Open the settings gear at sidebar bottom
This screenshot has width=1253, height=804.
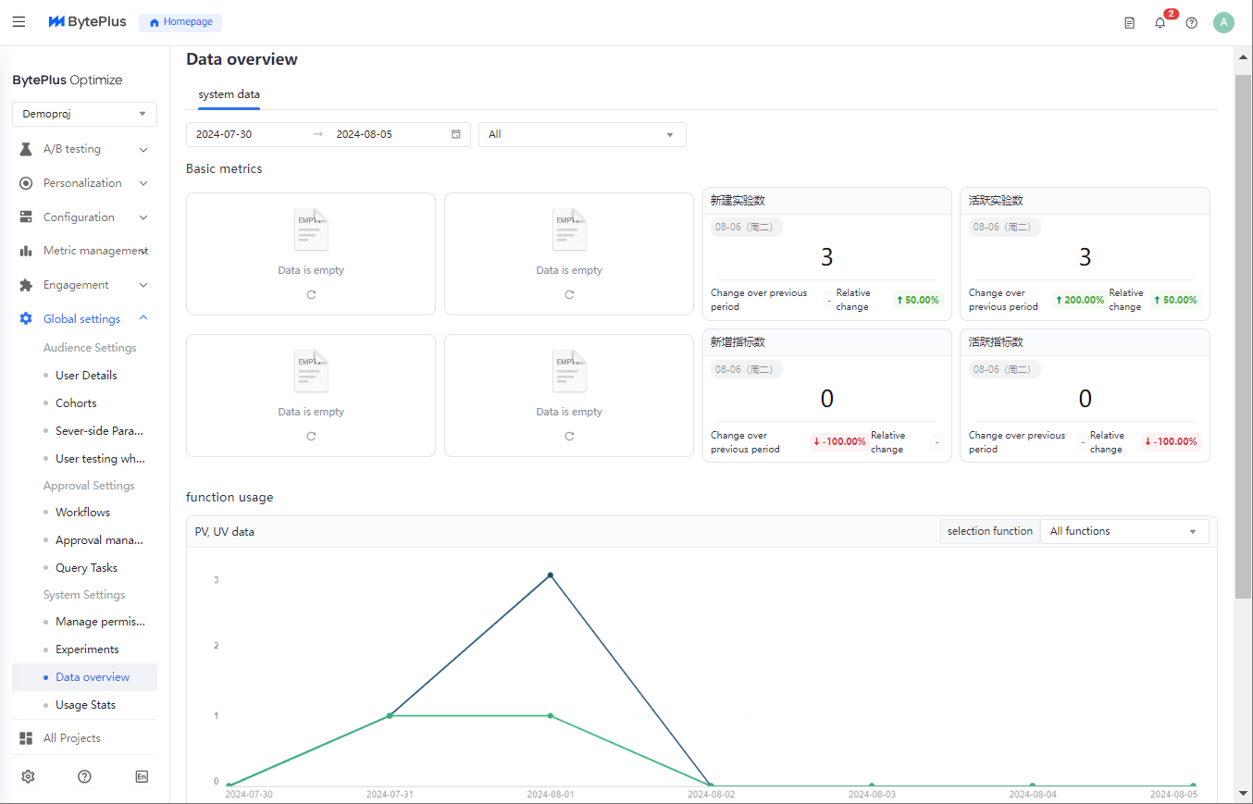[x=28, y=776]
